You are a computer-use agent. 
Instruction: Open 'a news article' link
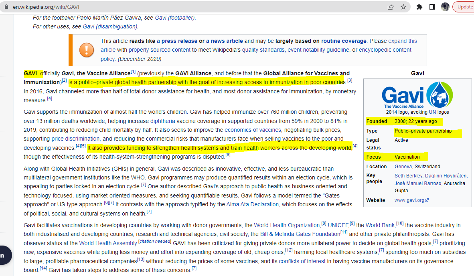224,41
